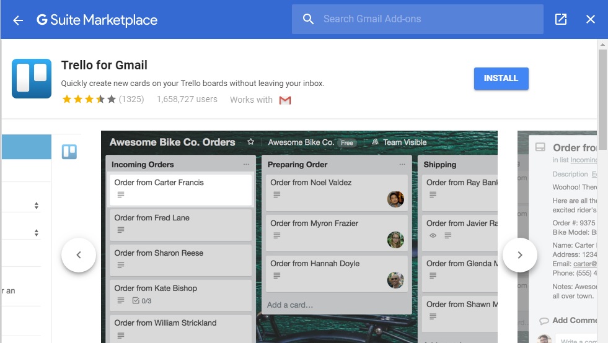This screenshot has width=608, height=343.
Task: Close the G Suite Marketplace dialog
Action: (x=590, y=19)
